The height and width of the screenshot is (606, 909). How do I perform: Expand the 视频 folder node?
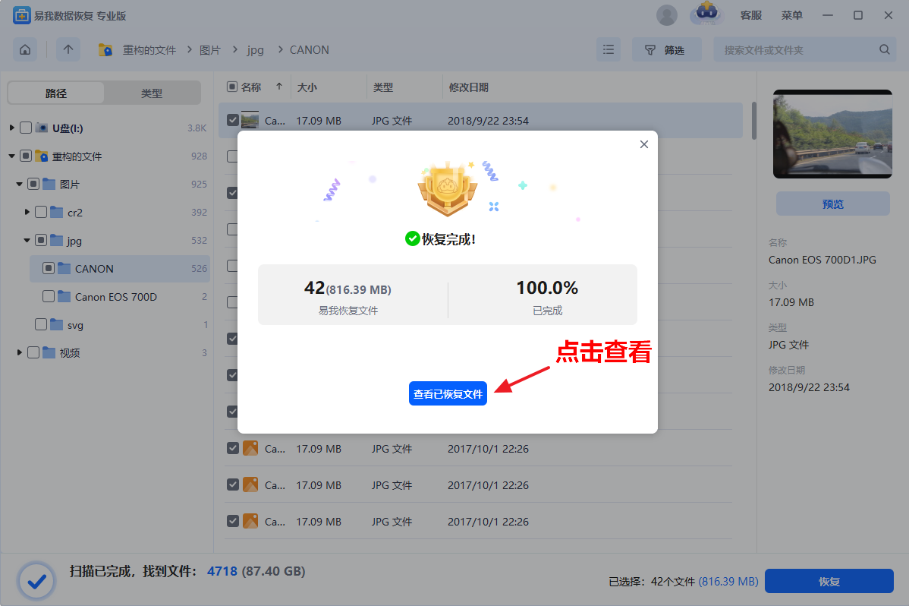point(20,353)
